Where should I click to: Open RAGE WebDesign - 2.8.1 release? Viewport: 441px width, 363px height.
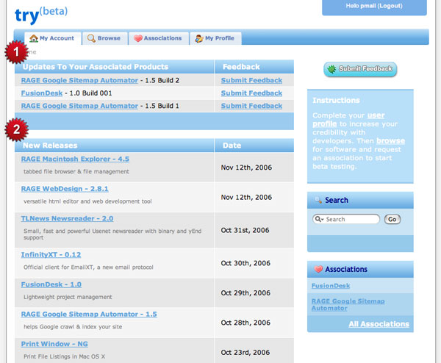point(65,189)
